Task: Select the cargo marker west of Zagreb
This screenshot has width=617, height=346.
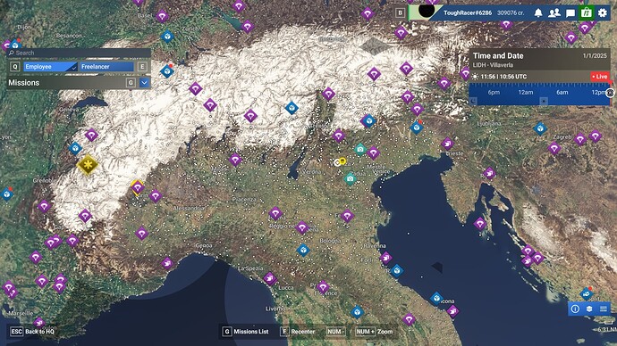Action: [540, 128]
